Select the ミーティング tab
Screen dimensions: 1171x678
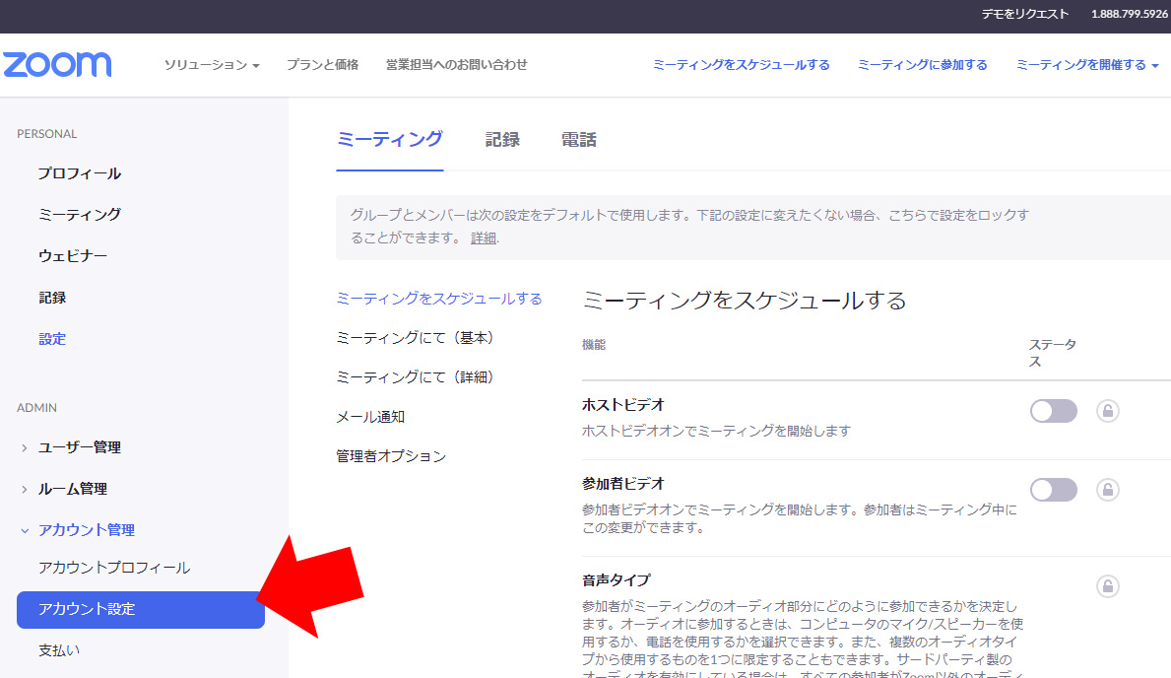point(389,140)
